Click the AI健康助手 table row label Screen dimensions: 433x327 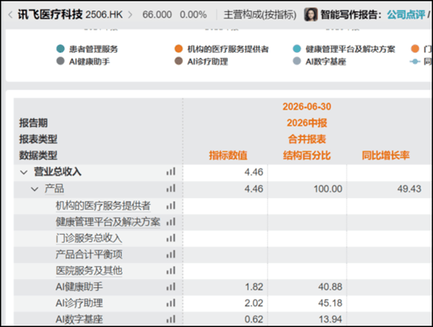coord(79,287)
